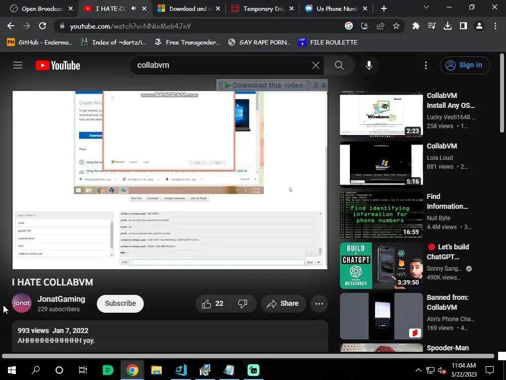Image resolution: width=506 pixels, height=380 pixels.
Task: Open the YouTube guide hamburger menu
Action: (18, 65)
